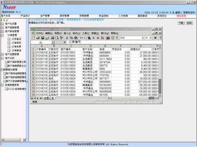Image resolution: width=197 pixels, height=147 pixels.
Task: Open the 库存管理 top navigation menu
Action: [64, 16]
